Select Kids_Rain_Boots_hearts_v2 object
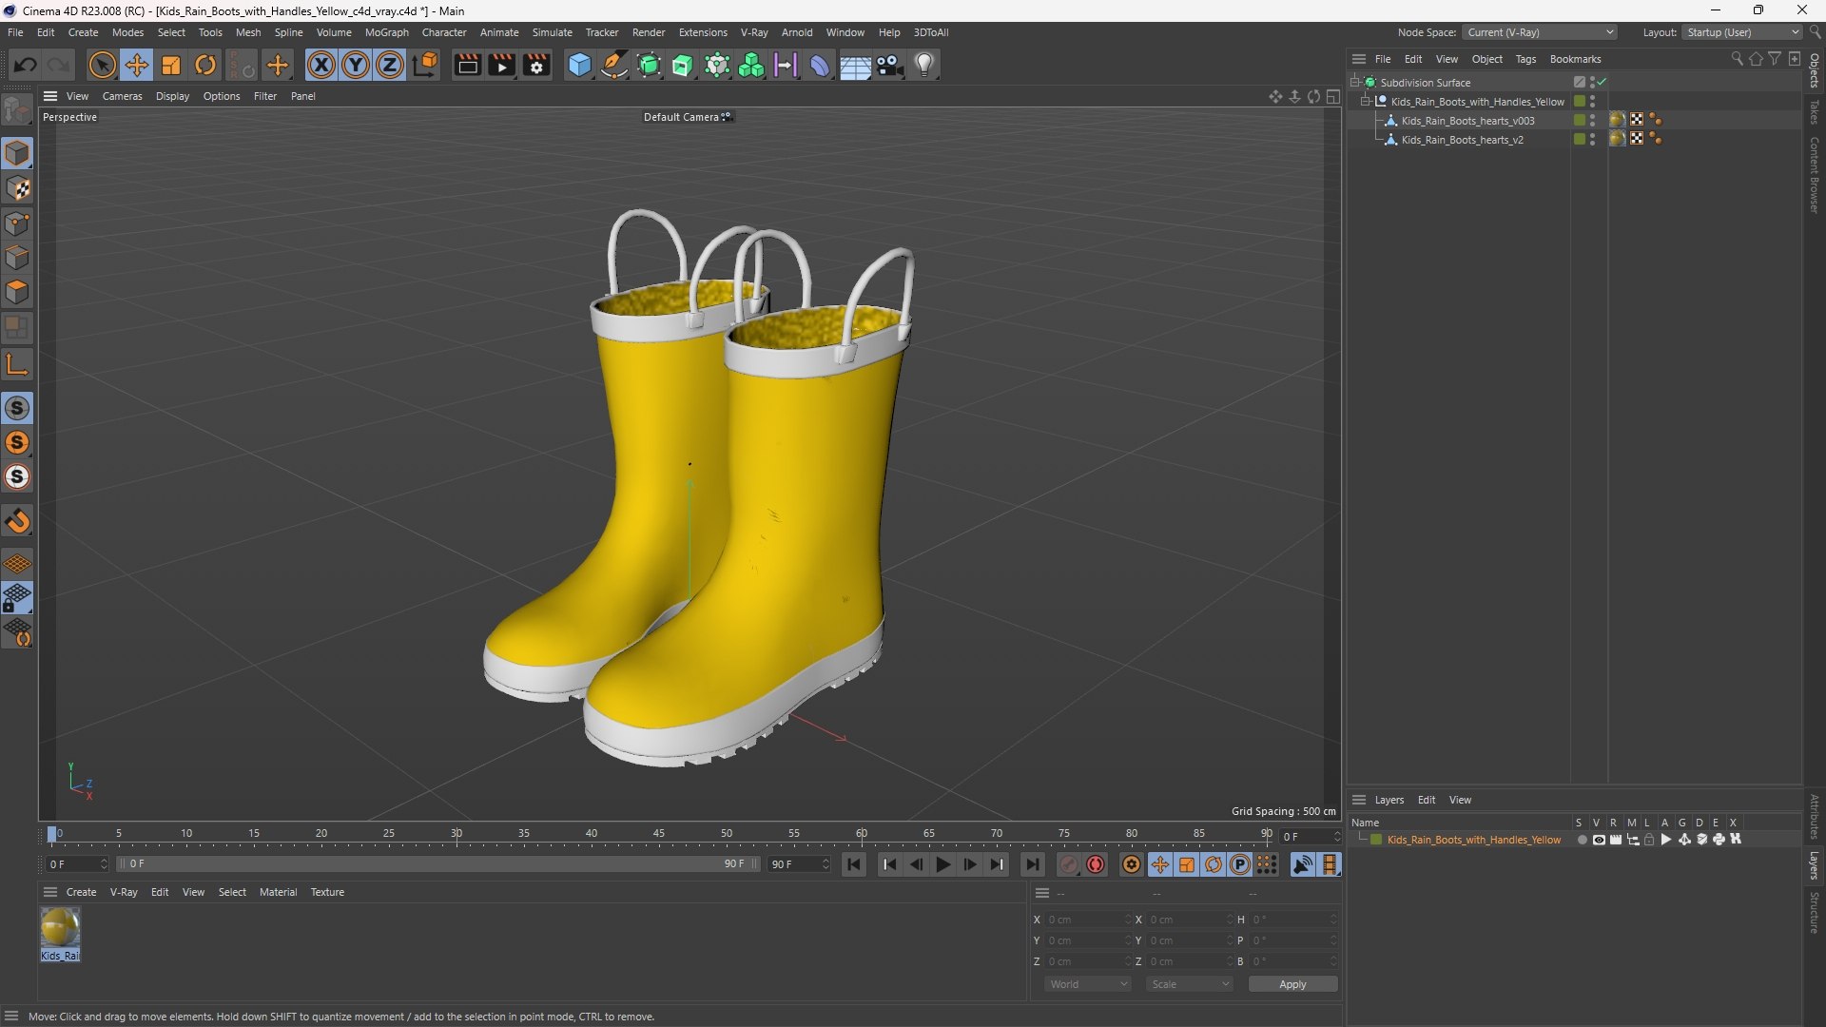This screenshot has height=1027, width=1826. click(x=1462, y=140)
